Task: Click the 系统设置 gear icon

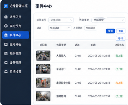Action: tap(6, 72)
